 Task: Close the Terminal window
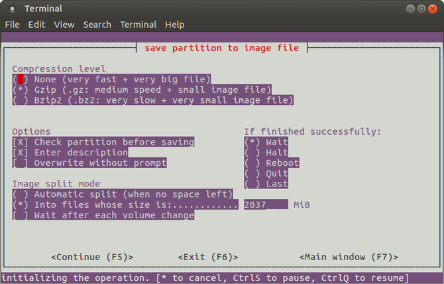pos(433,9)
